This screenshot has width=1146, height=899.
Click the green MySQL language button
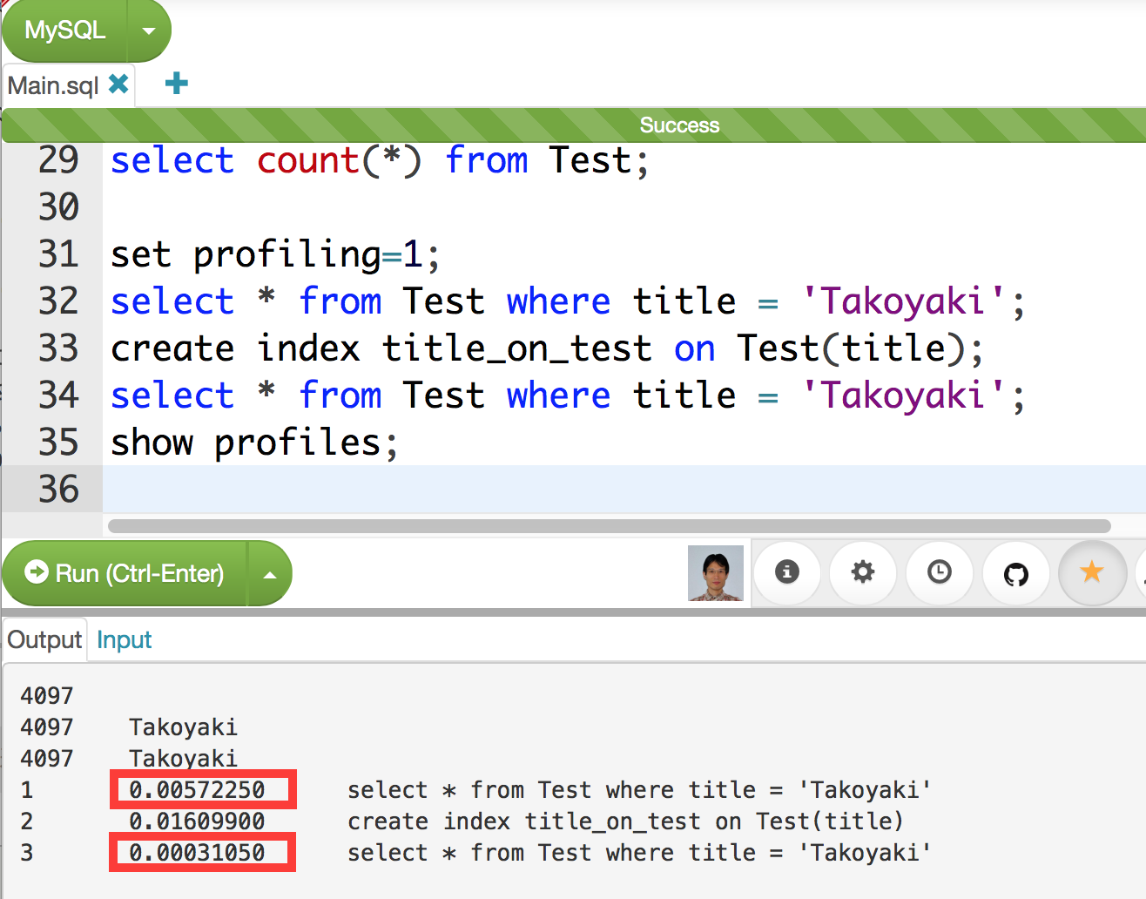(65, 29)
